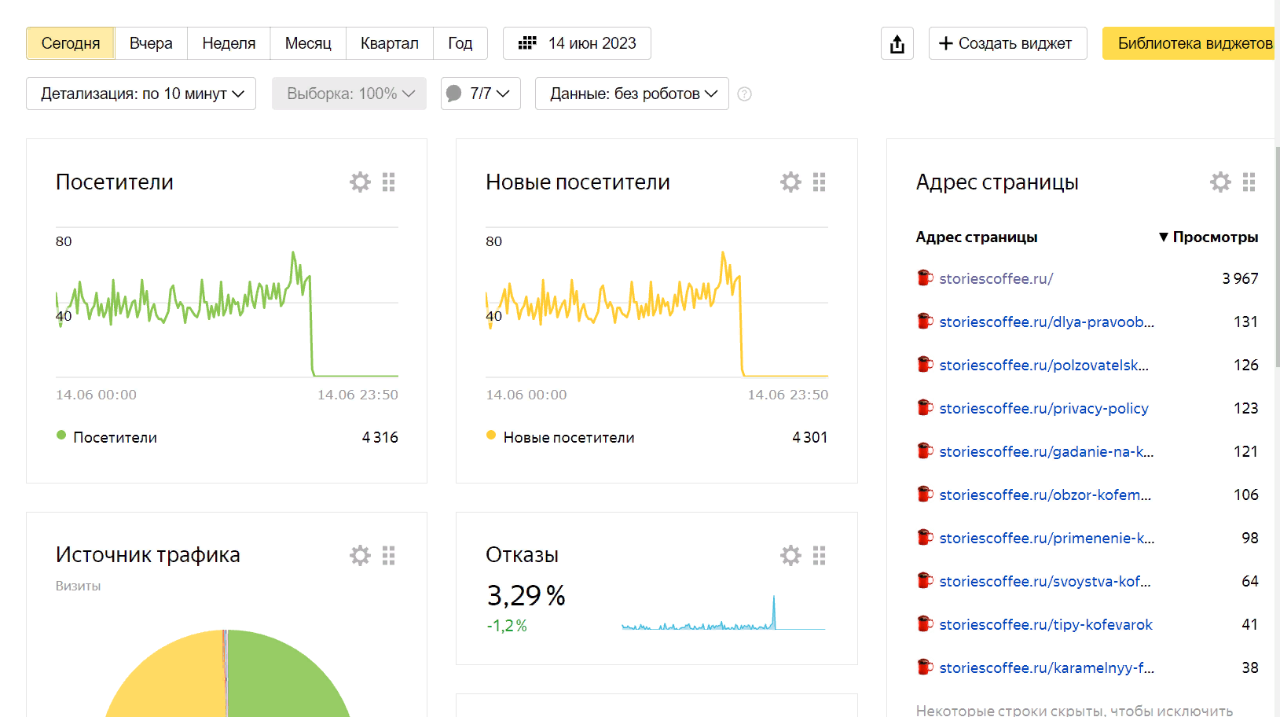
Task: Open date picker showing 14 июн 2023
Action: tap(577, 43)
